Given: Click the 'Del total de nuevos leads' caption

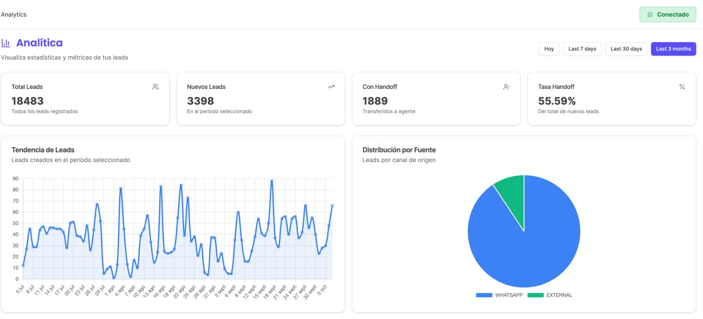Looking at the screenshot, I should coord(569,111).
